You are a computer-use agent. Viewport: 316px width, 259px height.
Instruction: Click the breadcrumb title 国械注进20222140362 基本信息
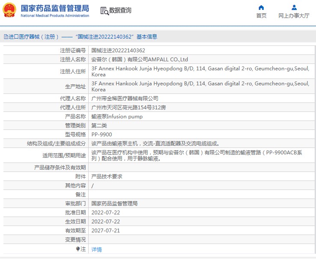[x=116, y=36]
